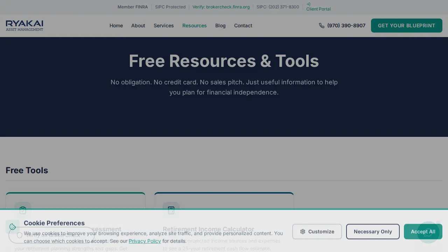Accept all cookies
448x252 pixels.
pos(423,232)
